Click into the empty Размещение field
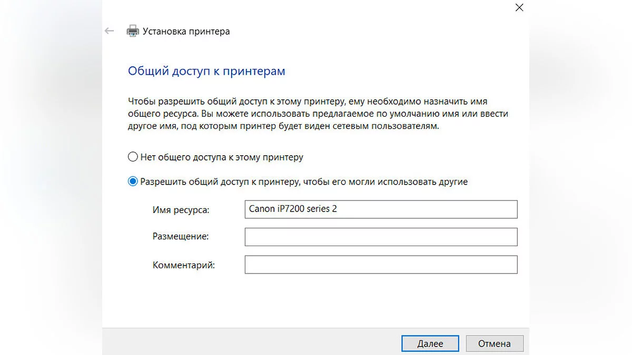Image resolution: width=632 pixels, height=355 pixels. 381,237
